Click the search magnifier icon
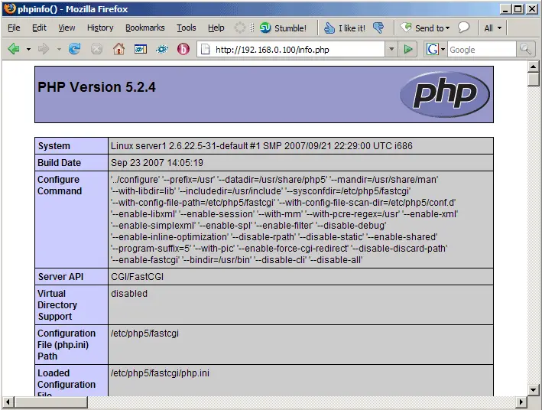 click(x=526, y=49)
